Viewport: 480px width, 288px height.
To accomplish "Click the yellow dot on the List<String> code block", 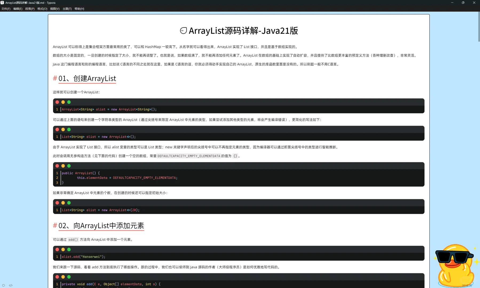I will [63, 130].
